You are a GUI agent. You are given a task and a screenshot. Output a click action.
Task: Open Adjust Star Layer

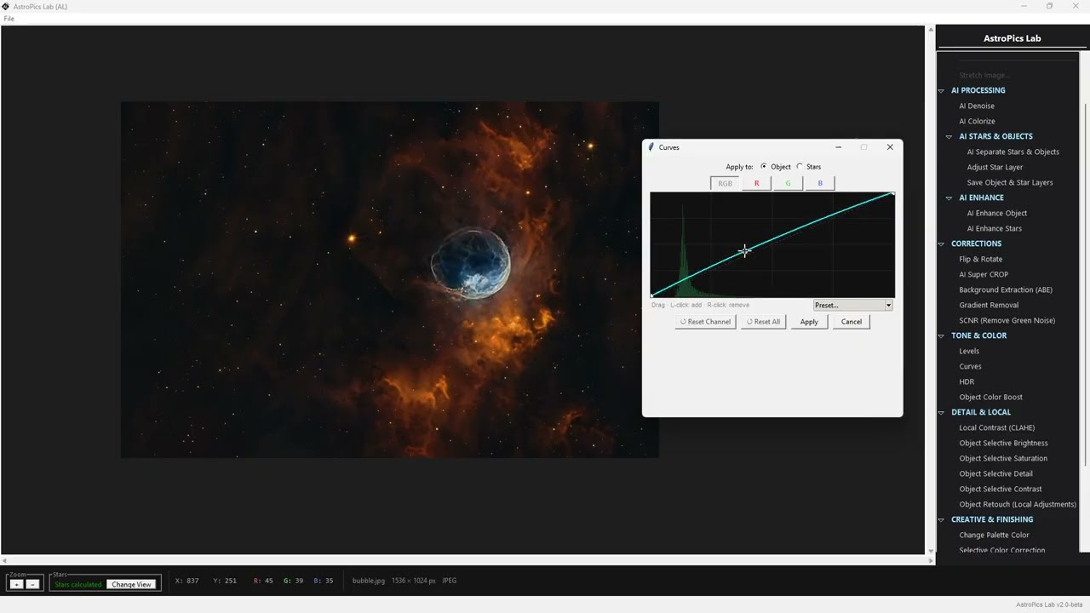click(995, 167)
